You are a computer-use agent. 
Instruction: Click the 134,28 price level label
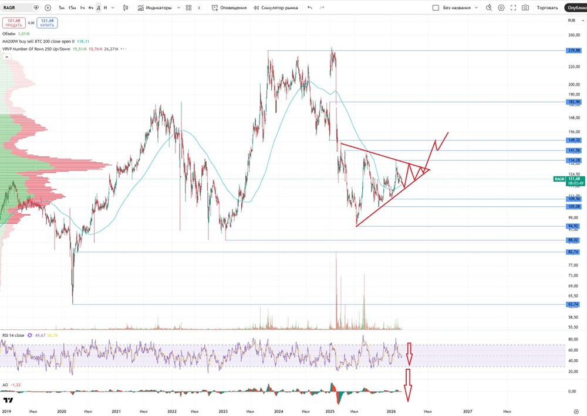[x=573, y=161]
